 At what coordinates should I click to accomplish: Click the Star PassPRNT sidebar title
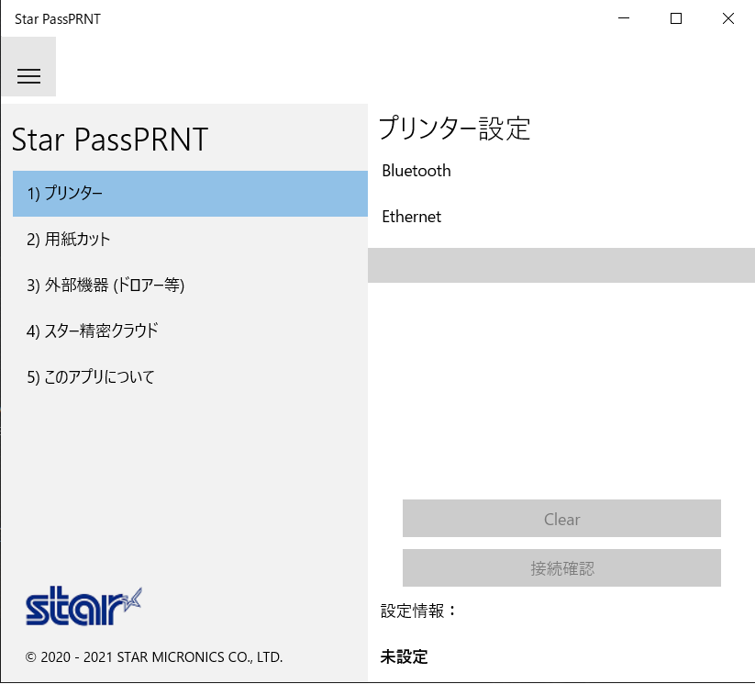click(110, 140)
